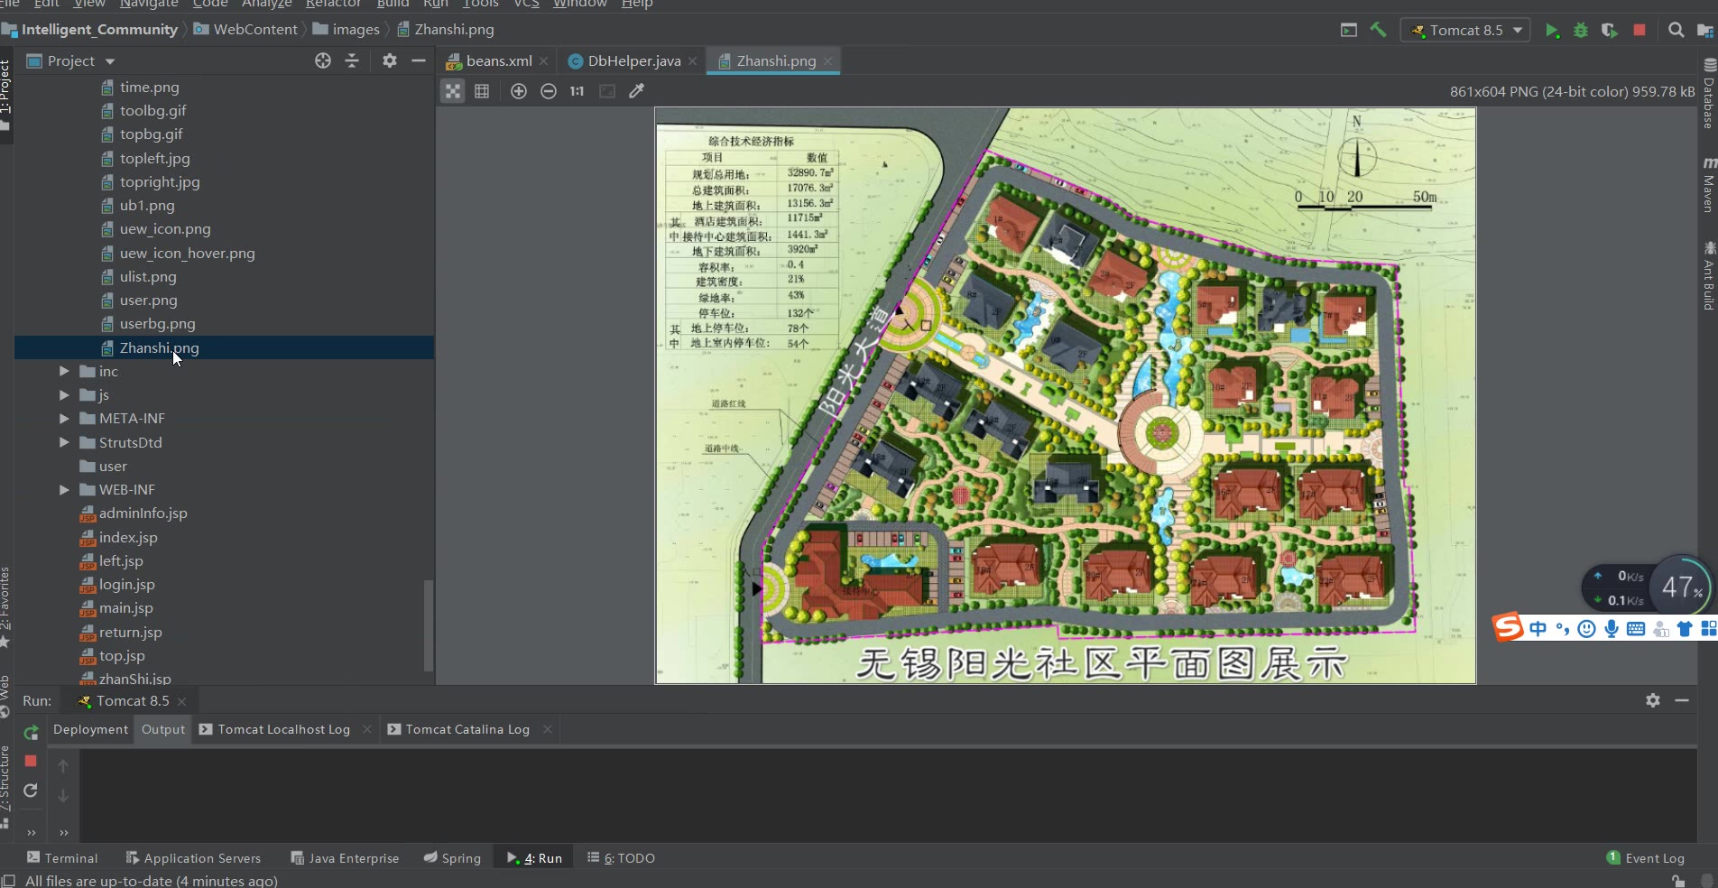This screenshot has height=888, width=1718.
Task: Click the Project tree vertical scrollbar
Action: pos(429,625)
